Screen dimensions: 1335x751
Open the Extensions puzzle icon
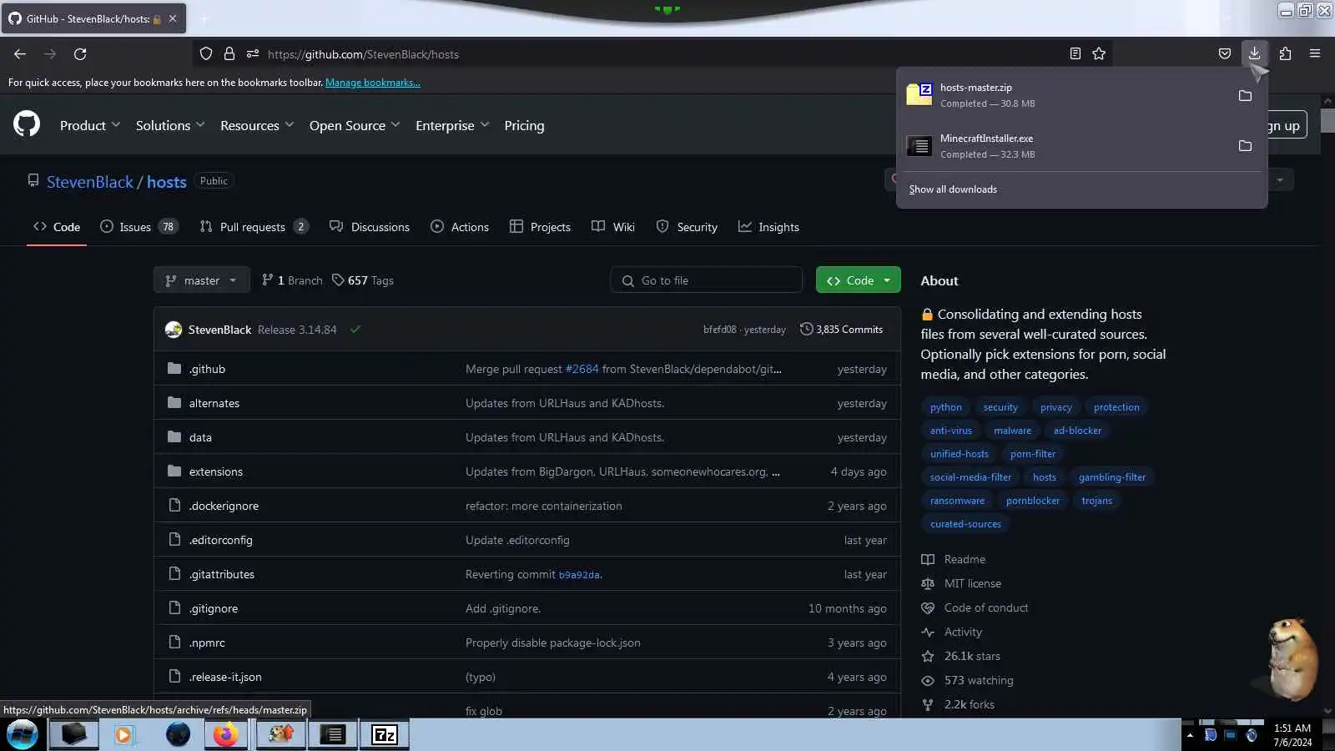[1285, 54]
